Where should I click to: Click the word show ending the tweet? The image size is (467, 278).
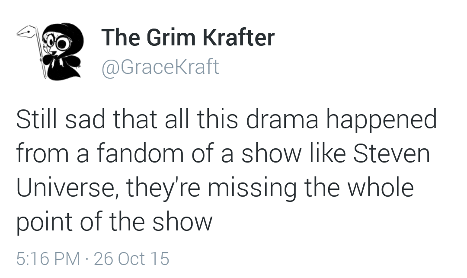click(182, 222)
